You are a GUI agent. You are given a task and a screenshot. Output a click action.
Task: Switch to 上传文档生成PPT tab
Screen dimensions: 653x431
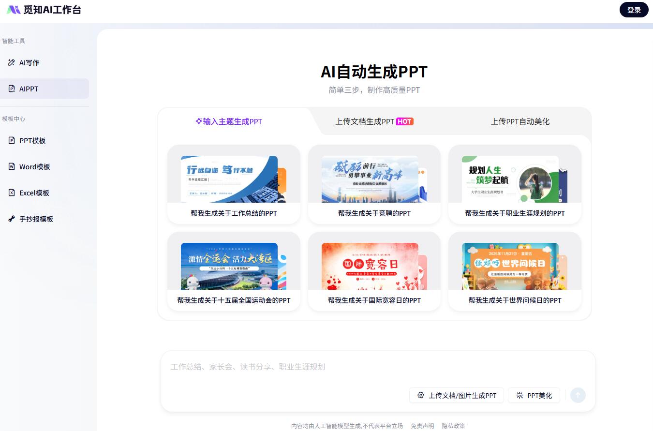point(374,121)
